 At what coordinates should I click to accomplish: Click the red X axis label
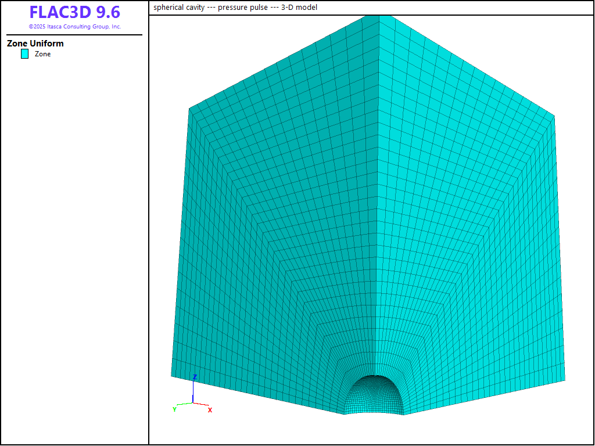[210, 410]
